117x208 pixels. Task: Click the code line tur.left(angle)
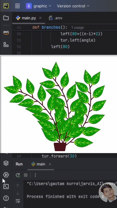click(x=78, y=40)
